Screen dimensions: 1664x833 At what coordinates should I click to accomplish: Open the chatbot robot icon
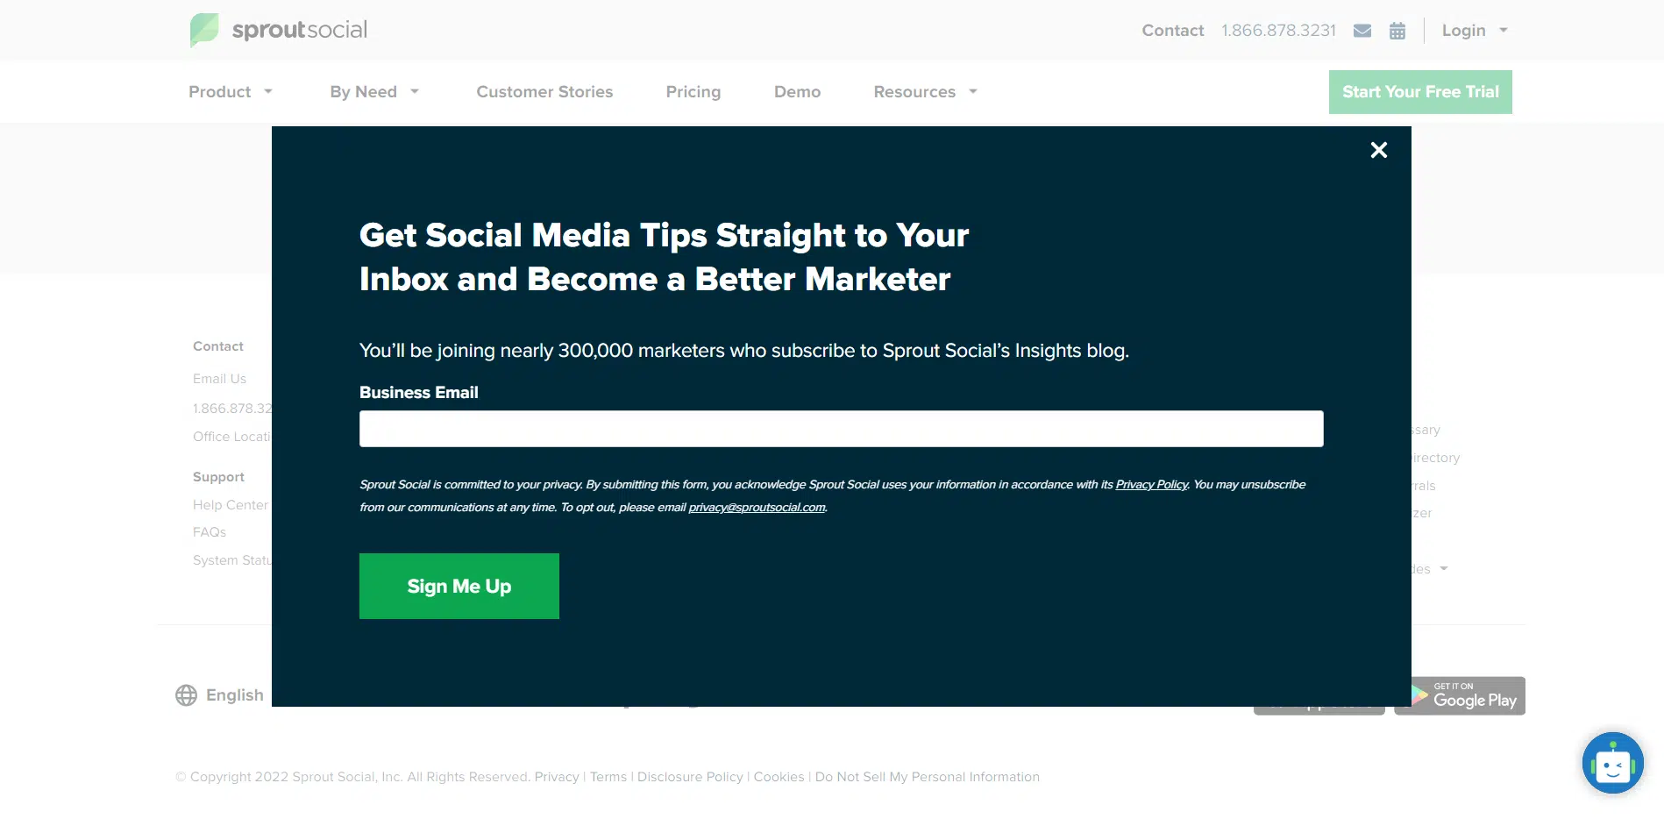click(x=1613, y=763)
